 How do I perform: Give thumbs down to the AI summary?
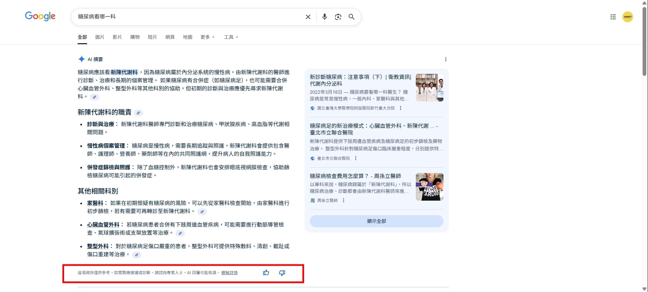point(282,272)
